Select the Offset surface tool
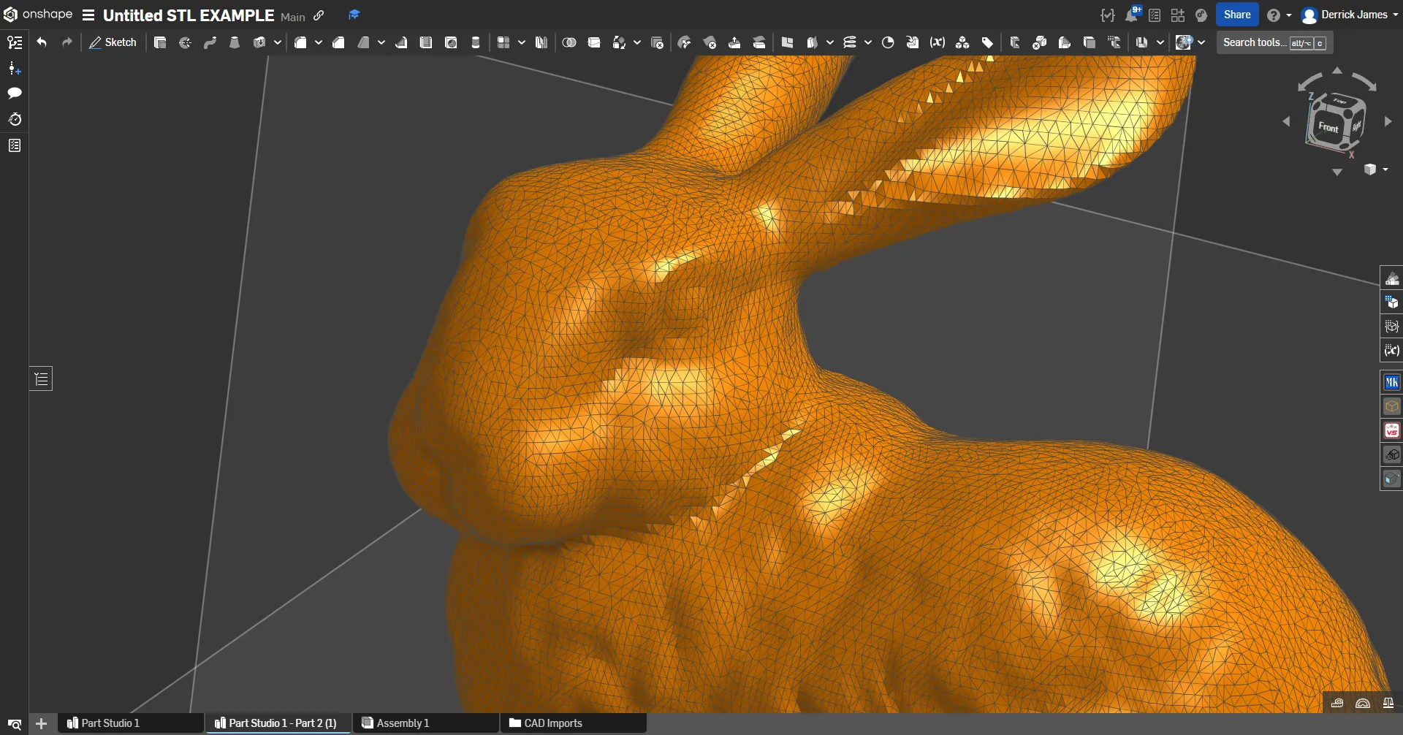The width and height of the screenshot is (1403, 735). (787, 42)
